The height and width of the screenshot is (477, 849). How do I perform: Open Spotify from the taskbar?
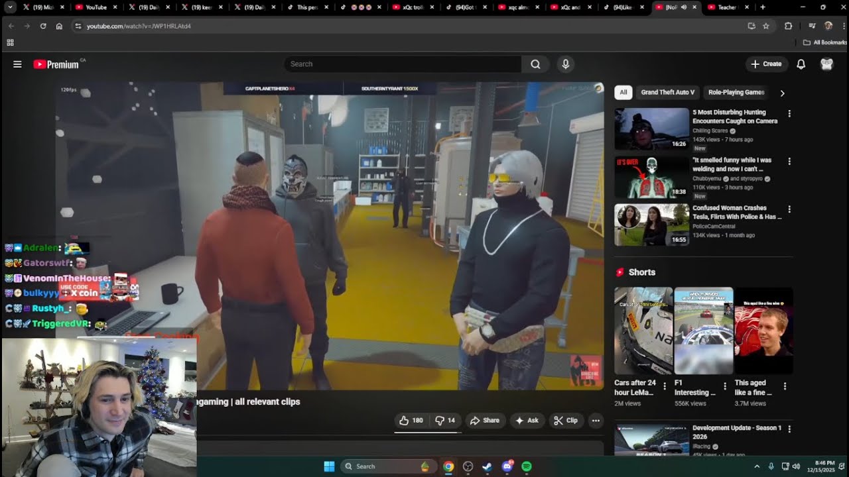point(527,466)
